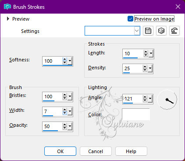Expand the Preview disclosure triangle

[8, 19]
